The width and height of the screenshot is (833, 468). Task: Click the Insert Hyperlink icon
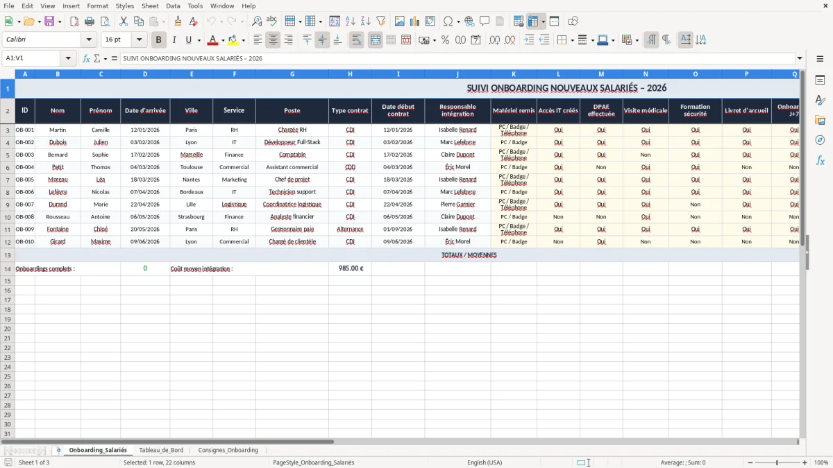[469, 21]
